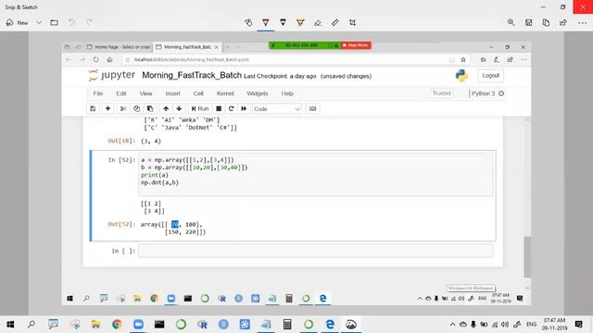Viewport: 593px width, 333px height.
Task: Open Windows taskbar search
Action: coord(32,325)
